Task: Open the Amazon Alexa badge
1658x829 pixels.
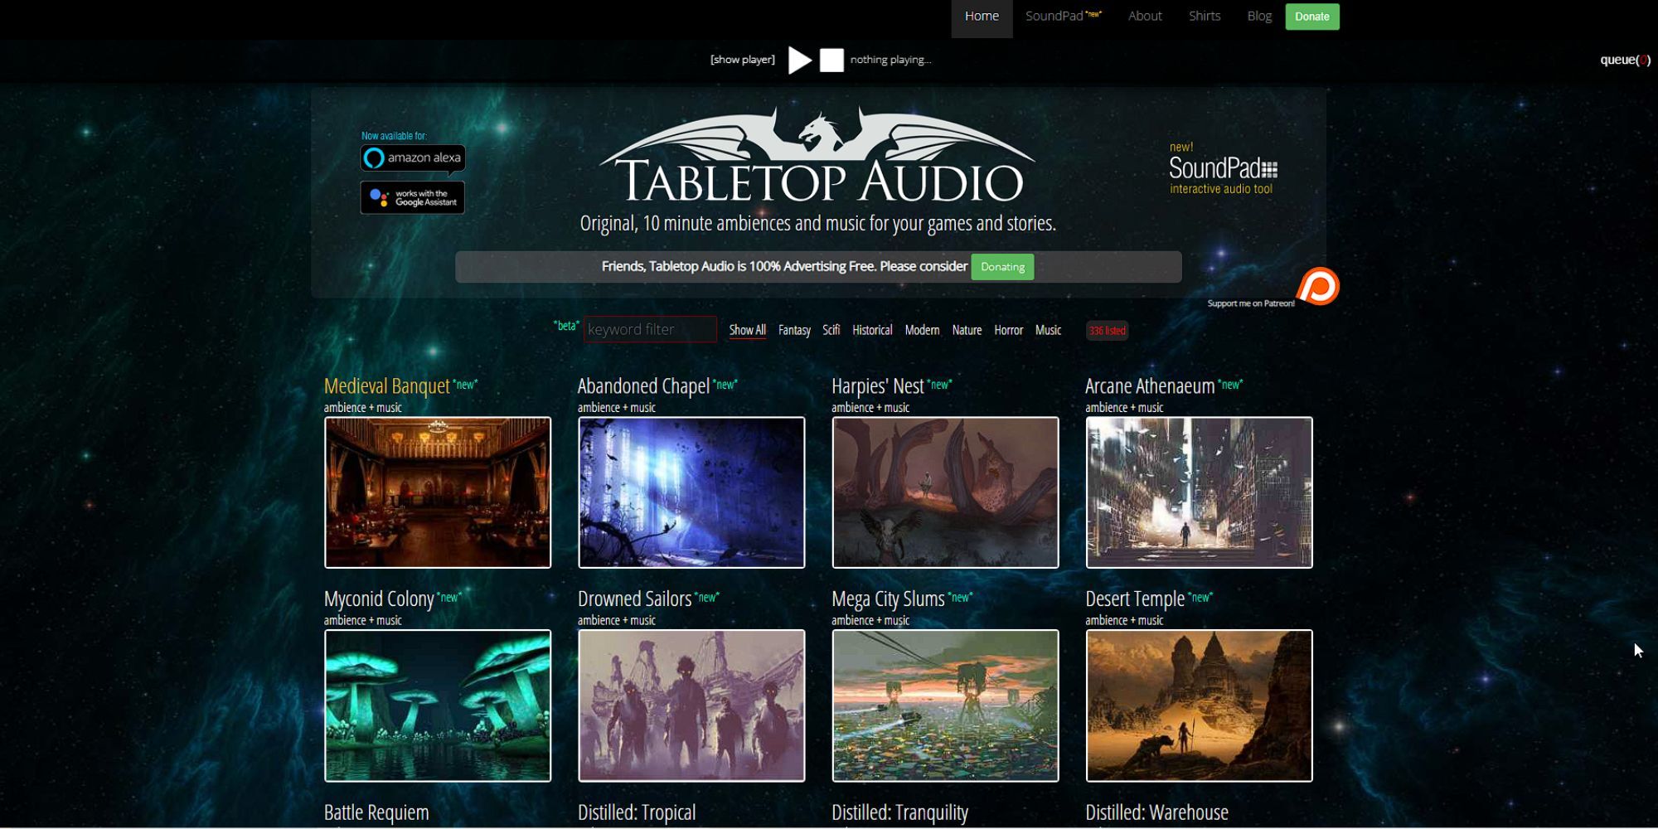Action: pos(413,158)
